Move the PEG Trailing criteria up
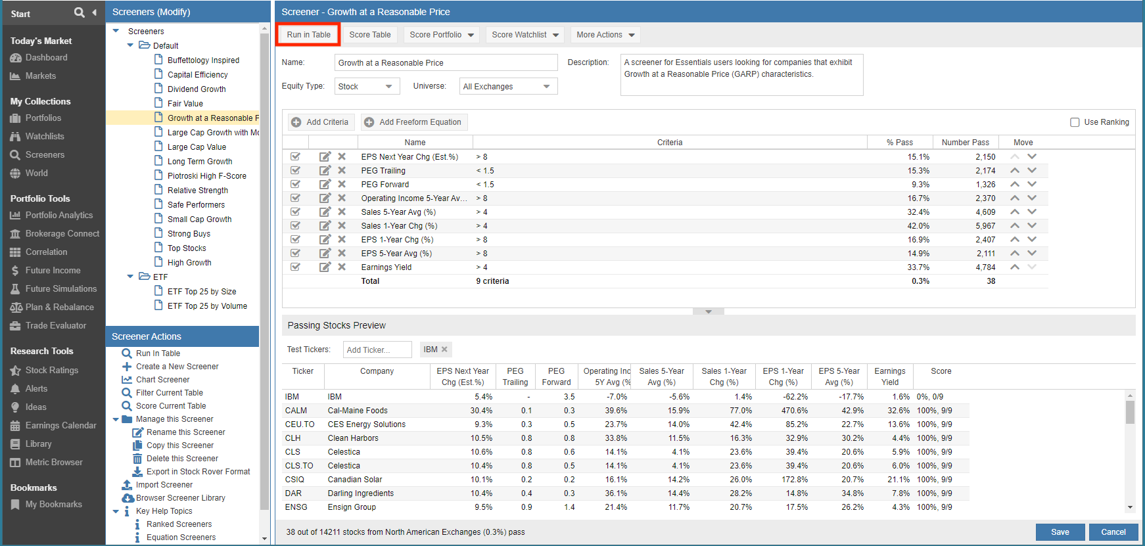 pyautogui.click(x=1015, y=170)
